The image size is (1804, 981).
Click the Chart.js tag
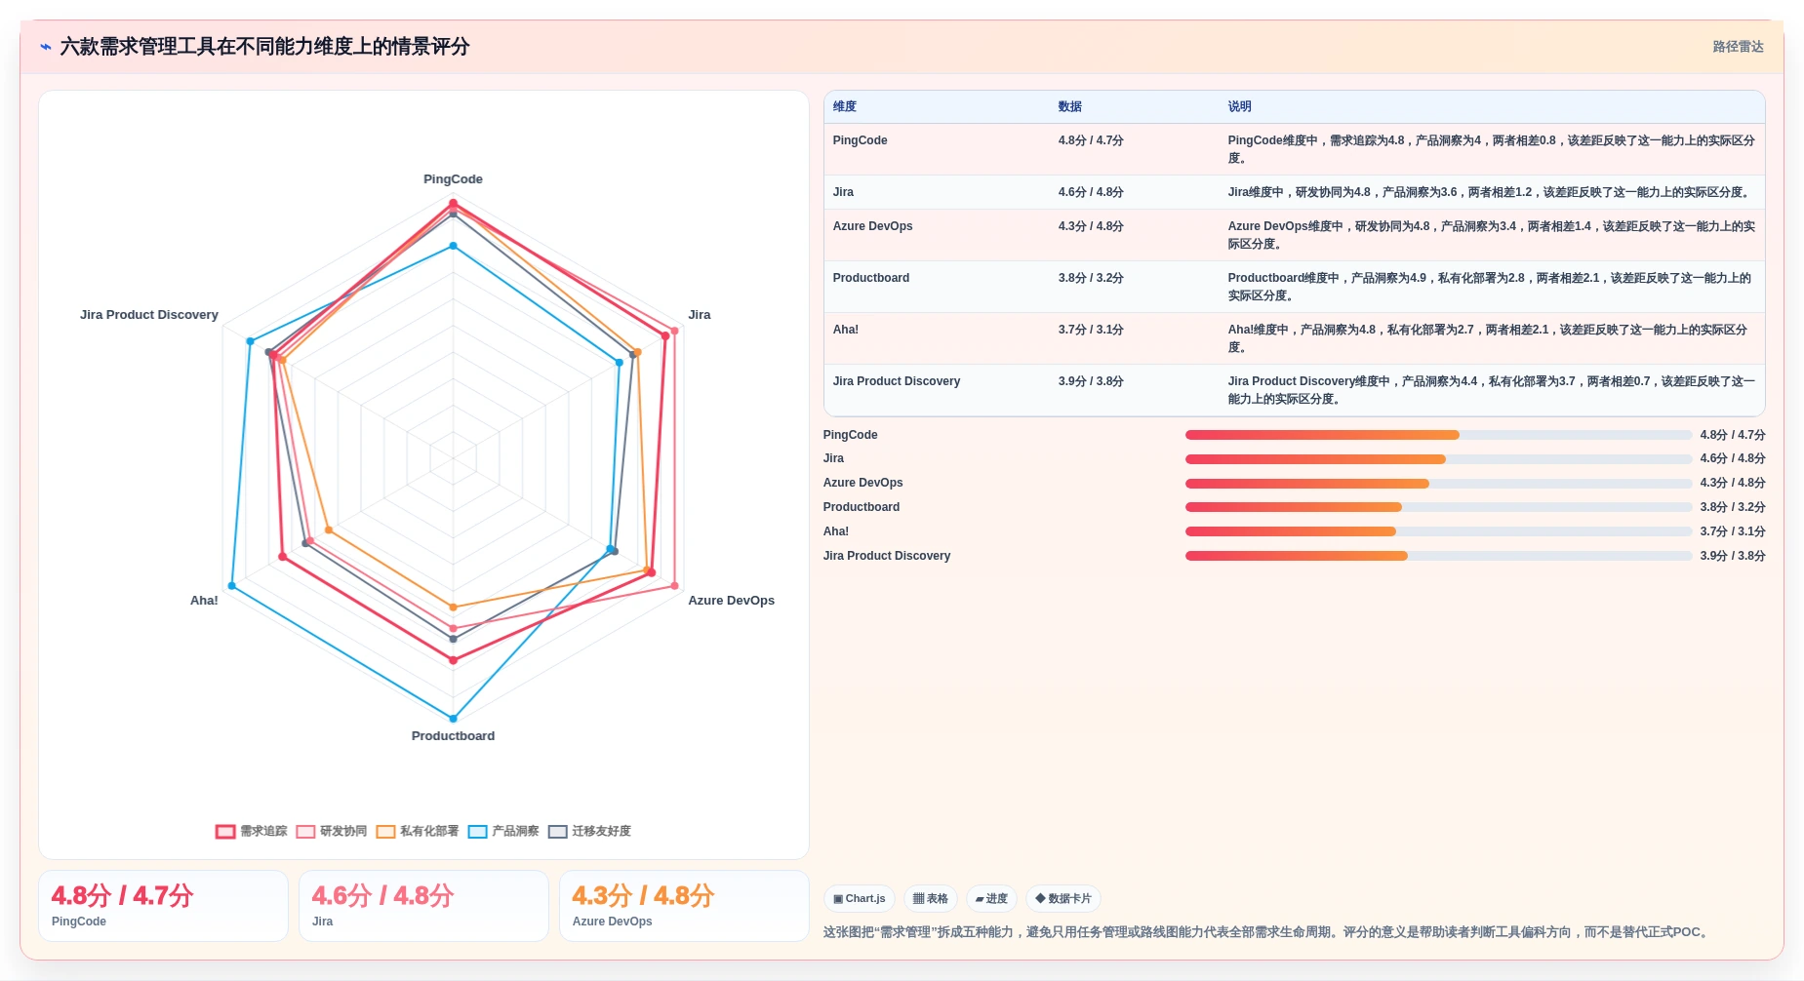(x=860, y=898)
